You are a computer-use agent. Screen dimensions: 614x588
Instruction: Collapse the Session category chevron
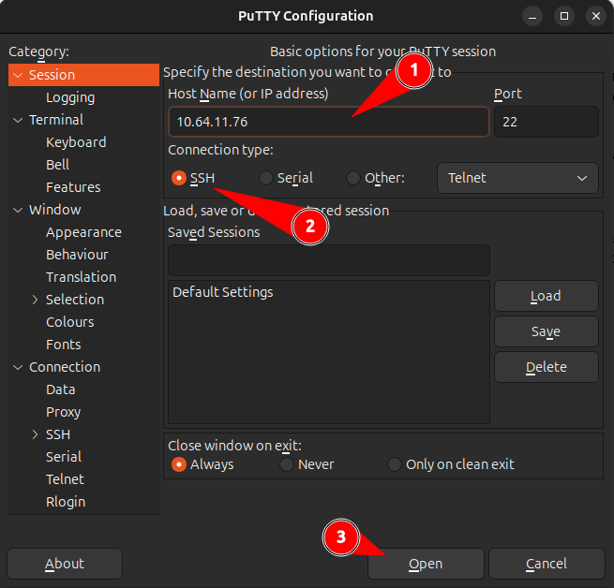coord(18,75)
